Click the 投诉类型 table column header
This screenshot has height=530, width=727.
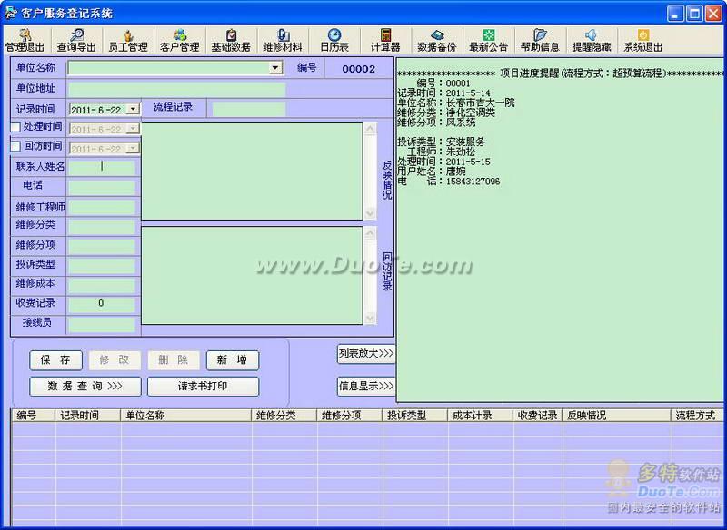coord(415,416)
